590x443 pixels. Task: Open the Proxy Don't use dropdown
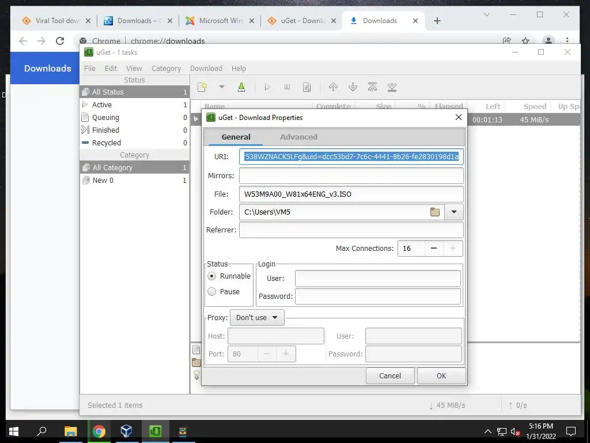(x=257, y=318)
